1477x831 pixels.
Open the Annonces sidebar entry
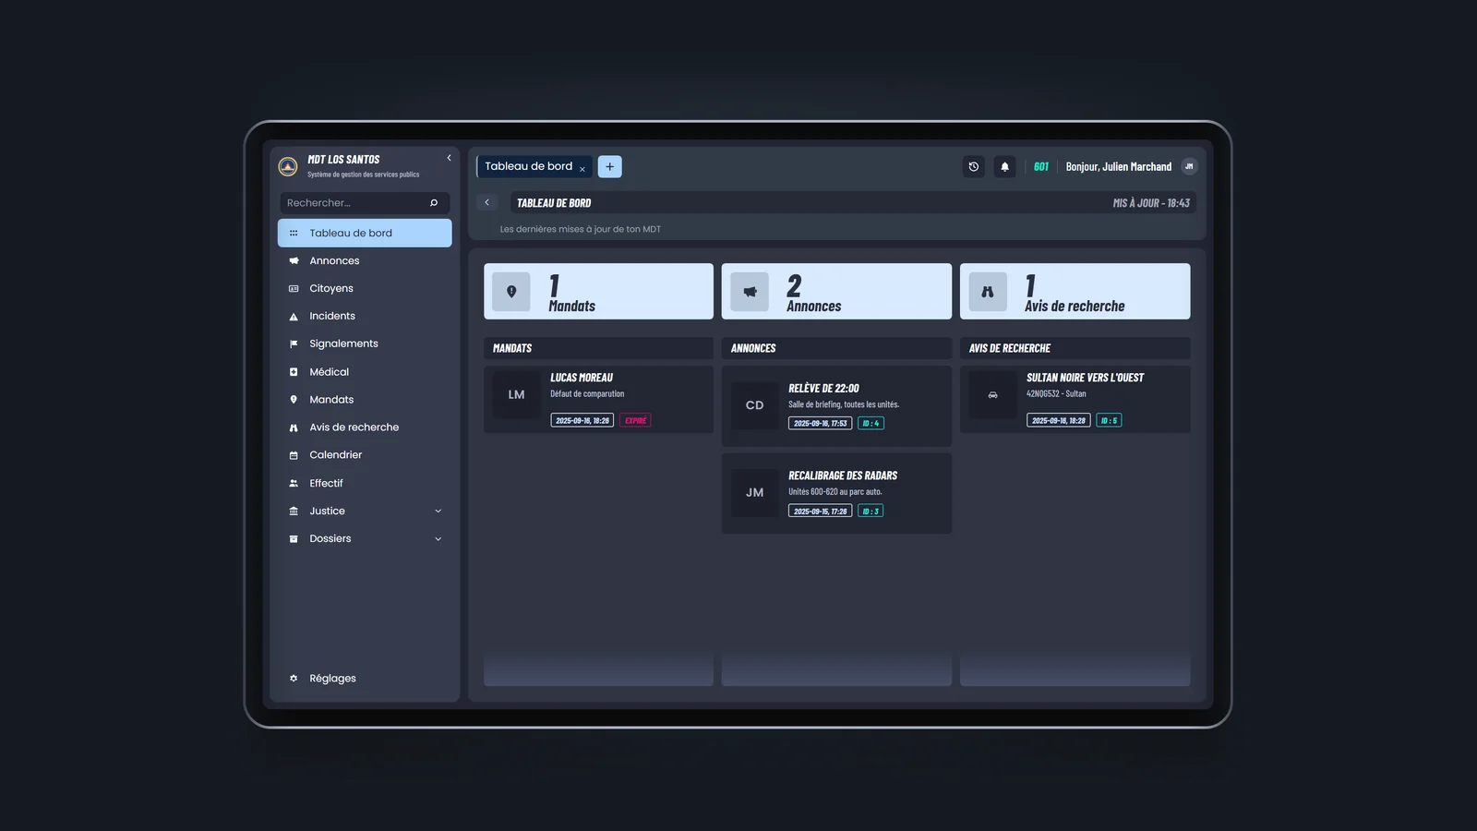[365, 260]
